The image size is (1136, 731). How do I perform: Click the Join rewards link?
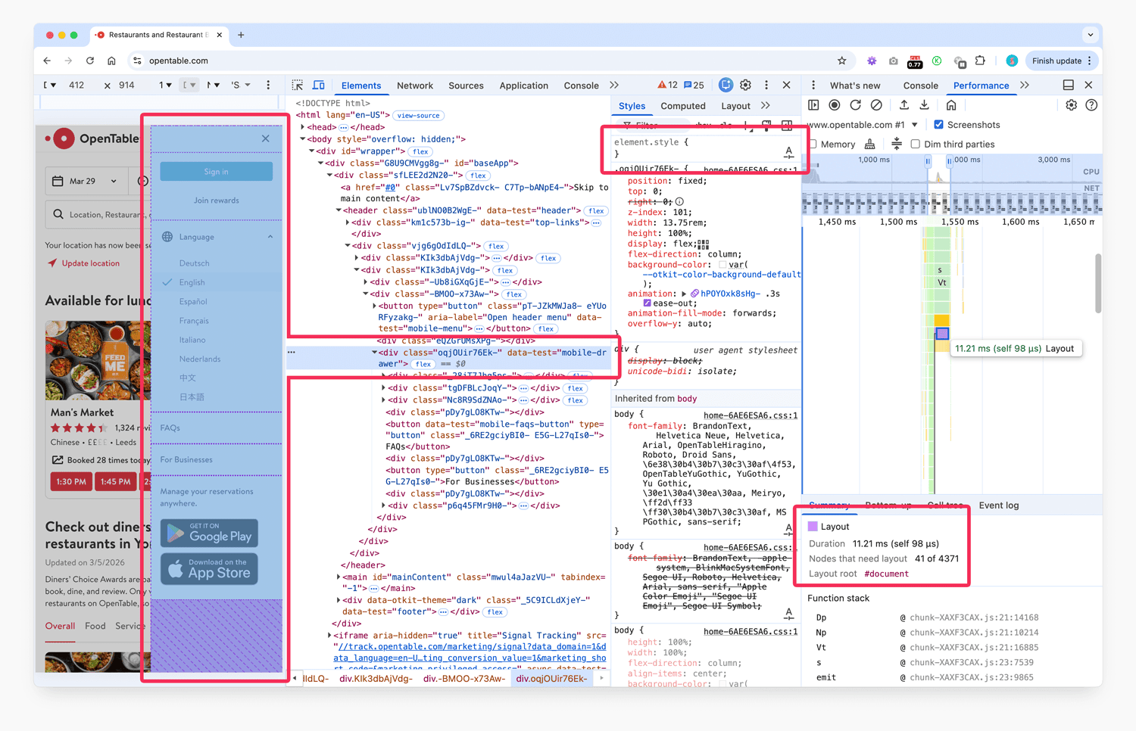click(216, 201)
